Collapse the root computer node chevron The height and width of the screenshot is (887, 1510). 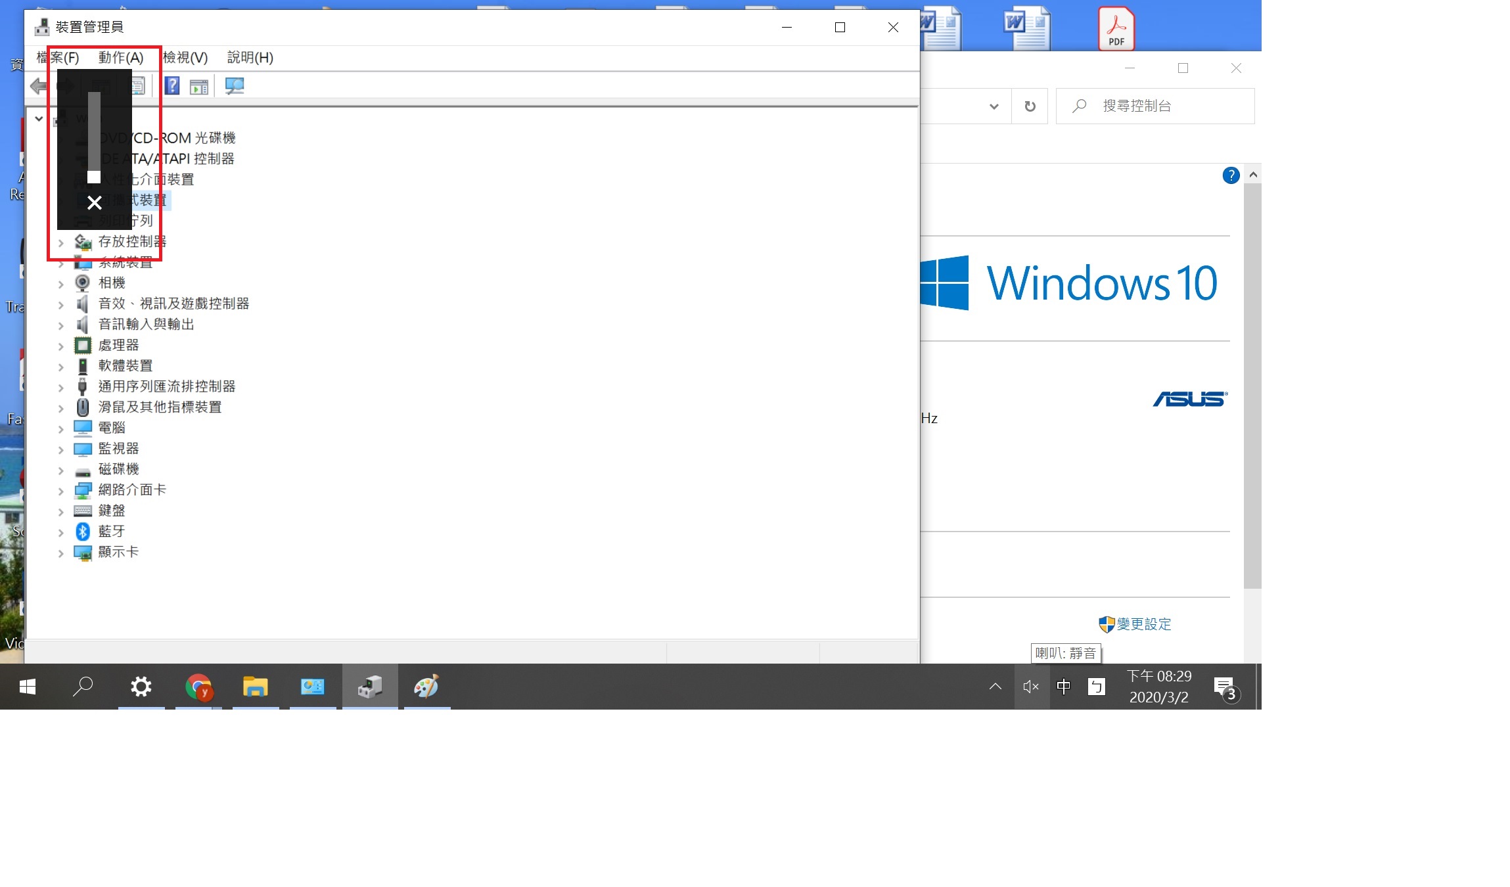[39, 119]
